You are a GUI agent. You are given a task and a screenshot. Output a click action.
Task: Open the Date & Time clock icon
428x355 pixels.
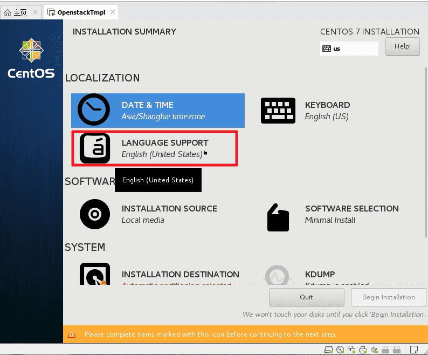pyautogui.click(x=94, y=110)
